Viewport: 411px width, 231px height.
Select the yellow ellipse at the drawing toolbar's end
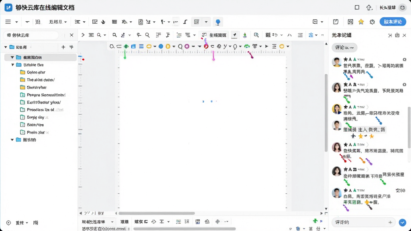(282, 47)
